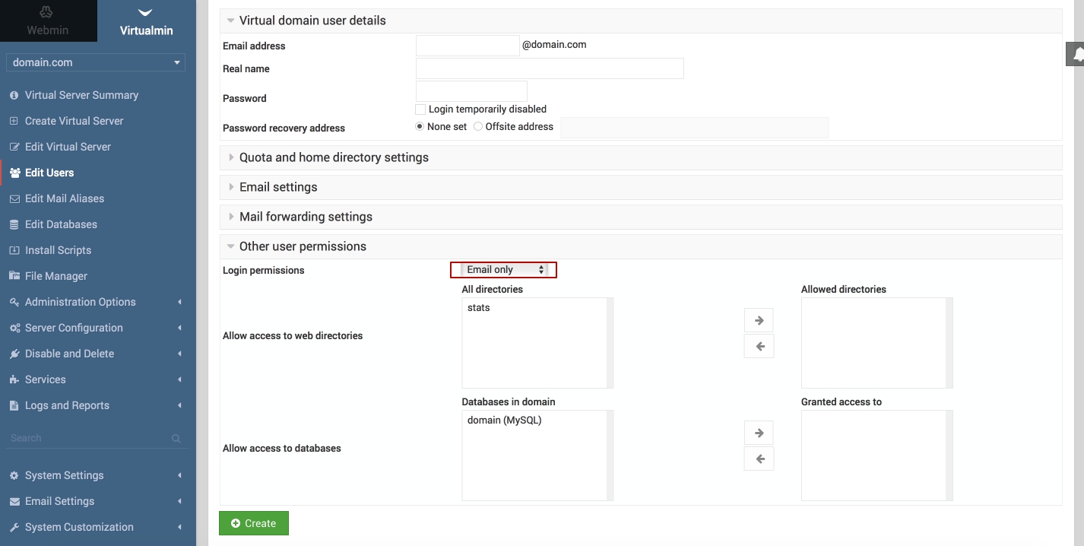Open Install Scripts in sidebar

point(58,250)
